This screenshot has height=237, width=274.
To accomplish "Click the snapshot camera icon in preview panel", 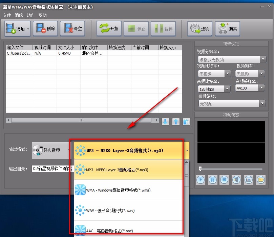I will coord(248,180).
